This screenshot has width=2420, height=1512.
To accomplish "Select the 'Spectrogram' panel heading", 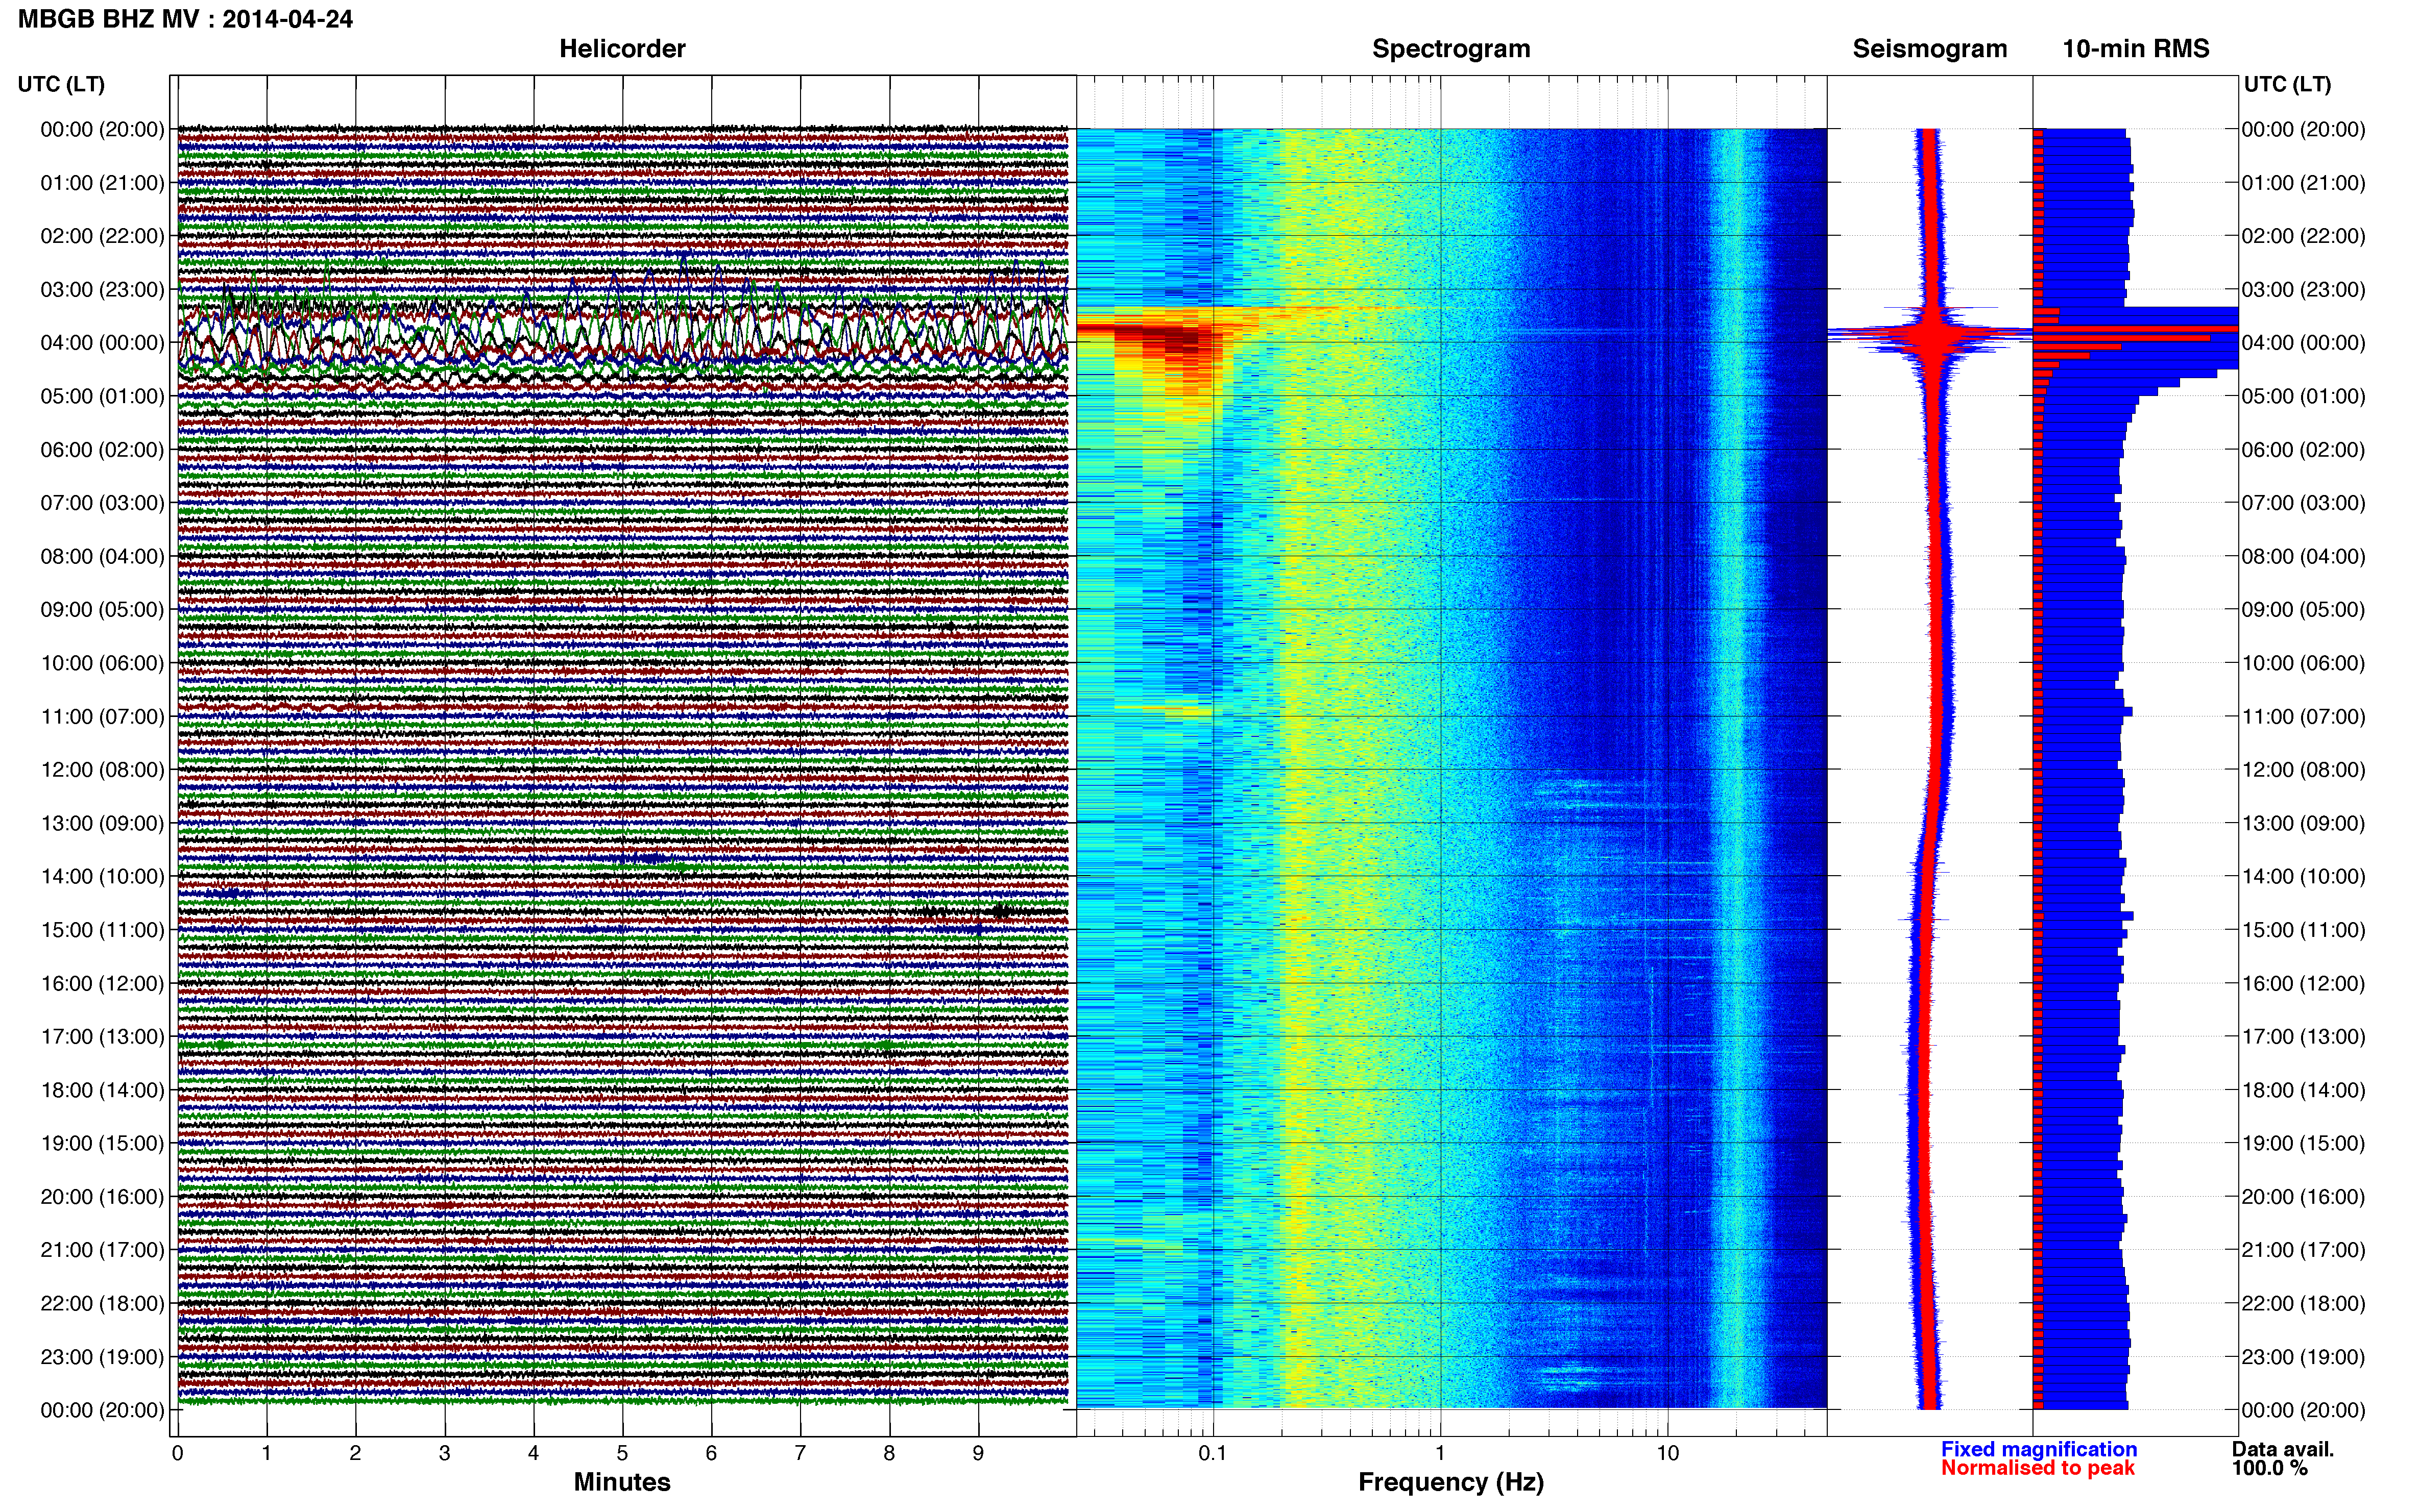I will pyautogui.click(x=1450, y=49).
